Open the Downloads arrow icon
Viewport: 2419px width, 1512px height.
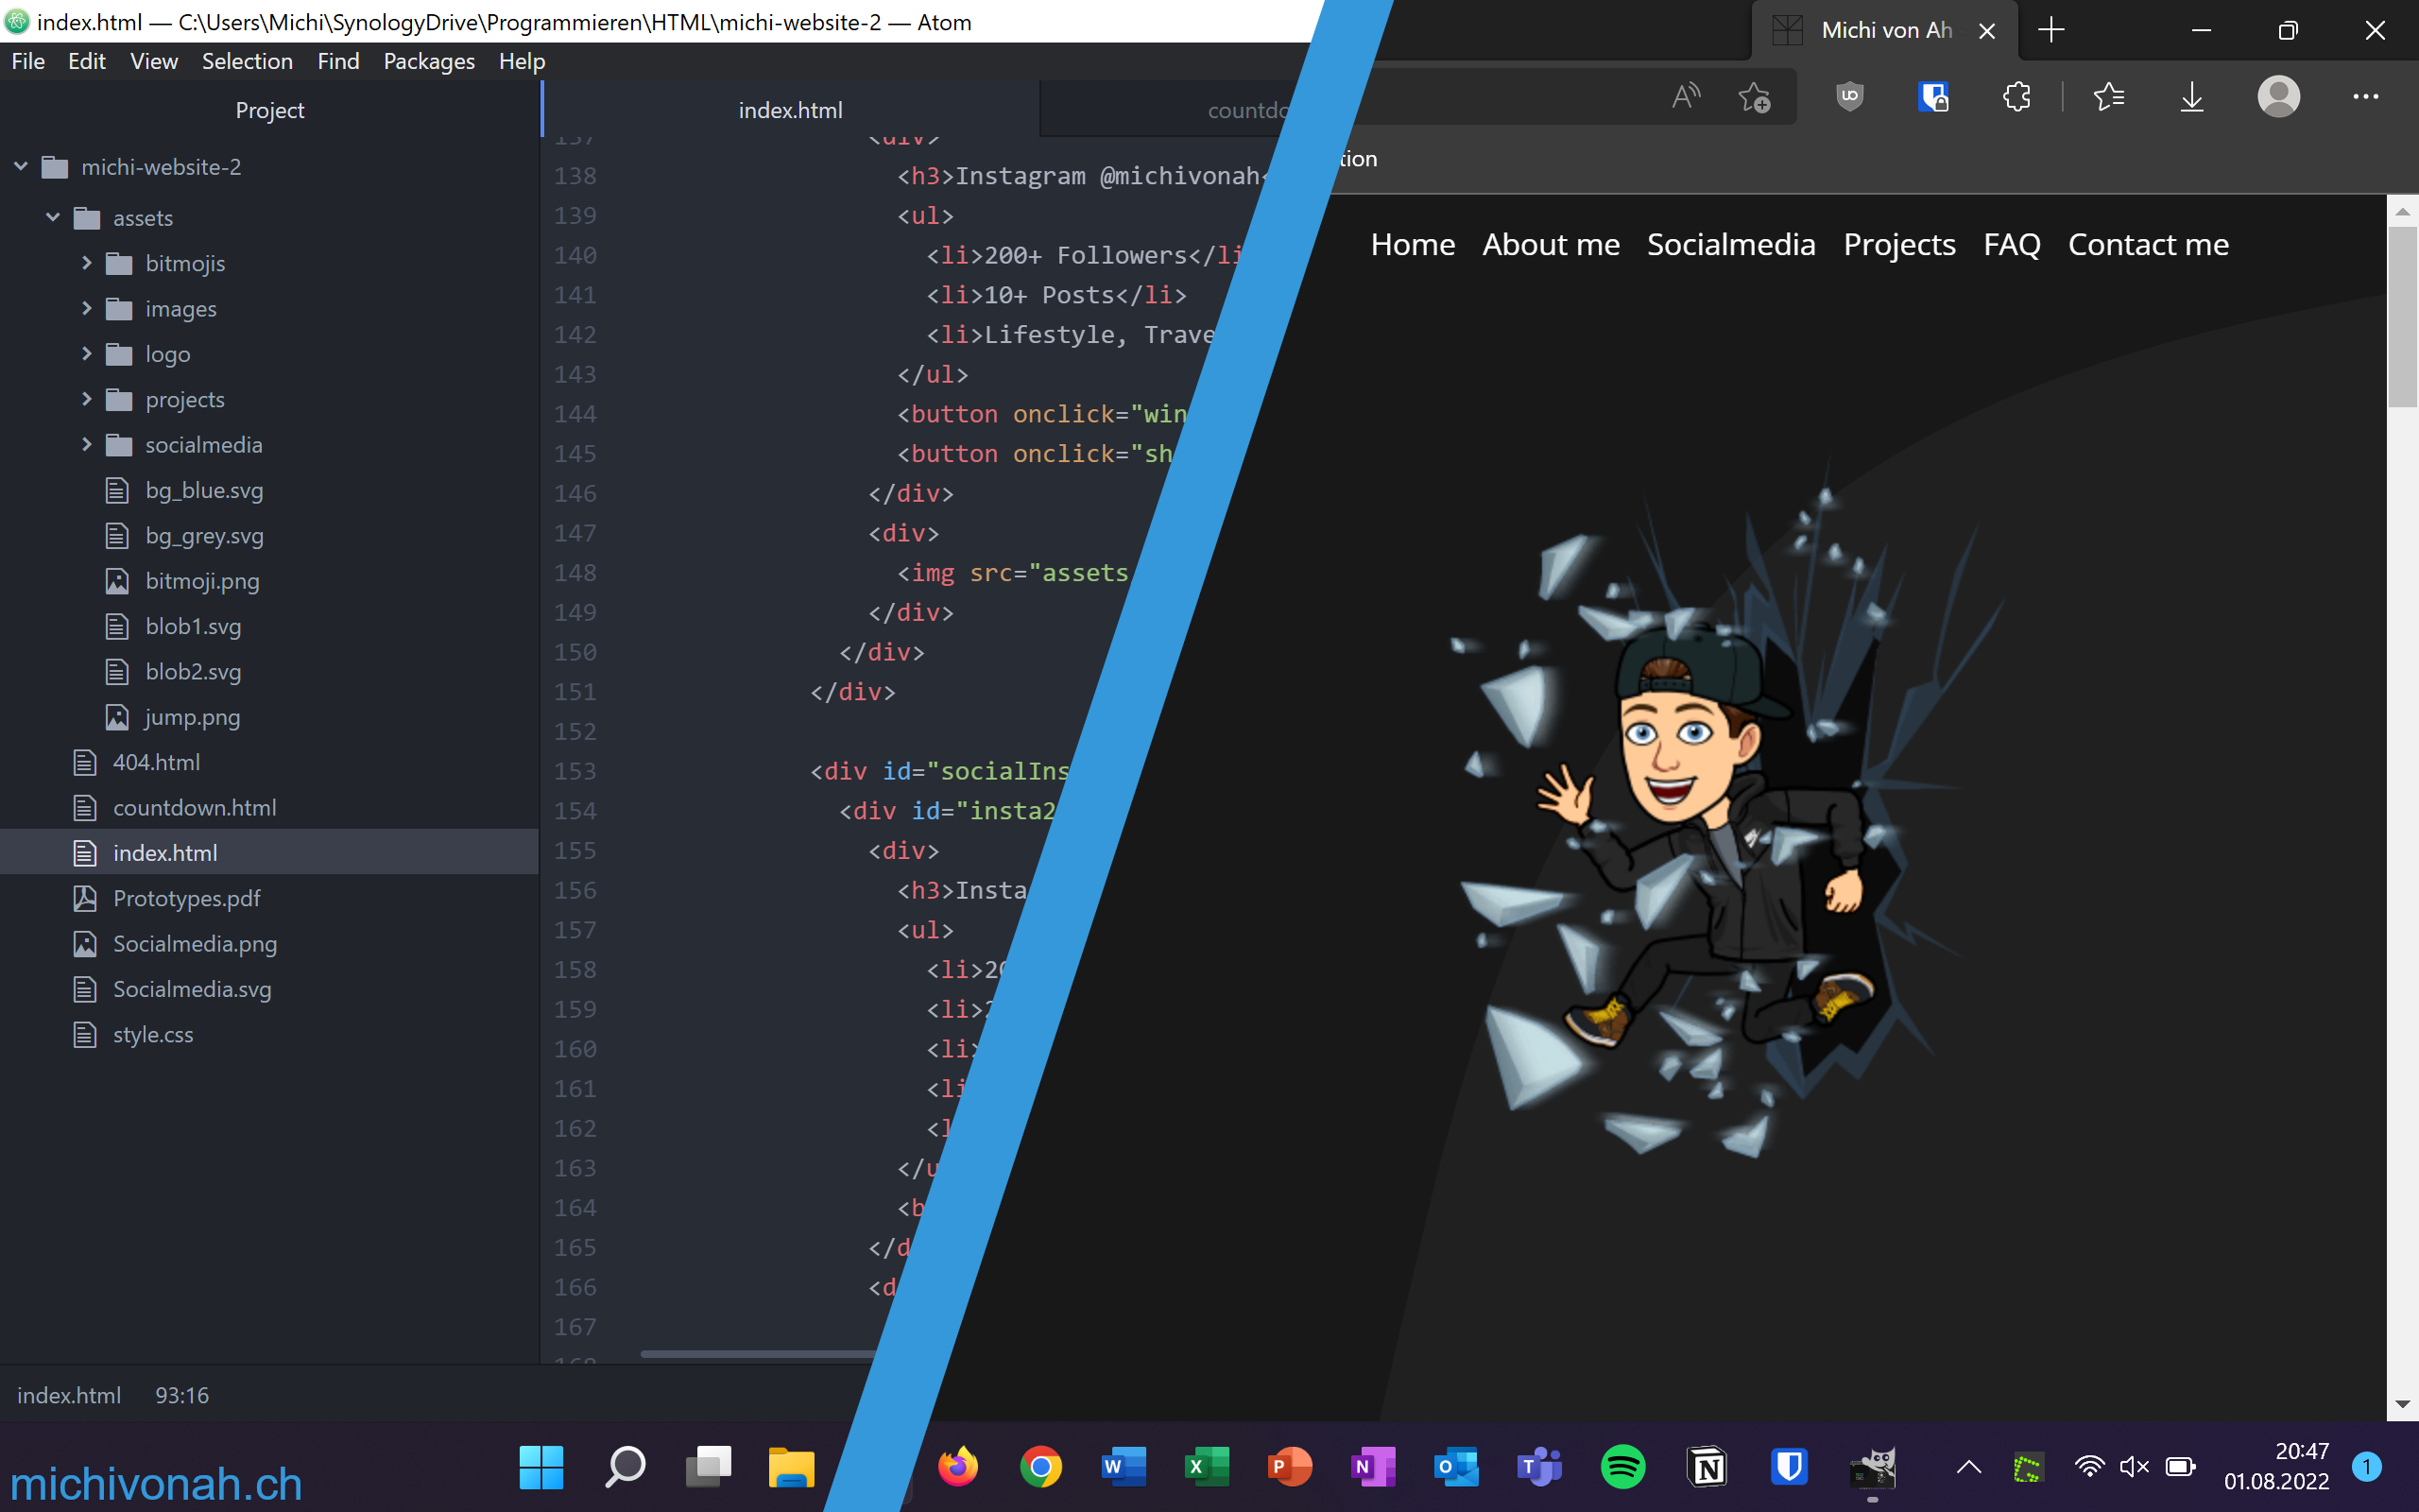click(2191, 97)
